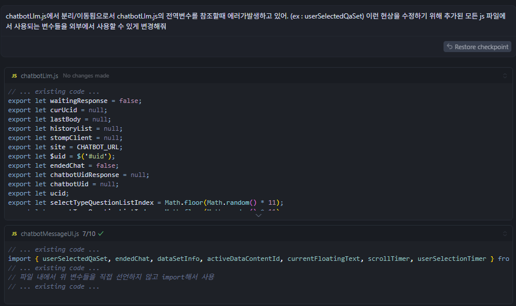516x306 pixels.
Task: Toggle the collapse control on chatbotMessageUi.js block header
Action: 504,234
